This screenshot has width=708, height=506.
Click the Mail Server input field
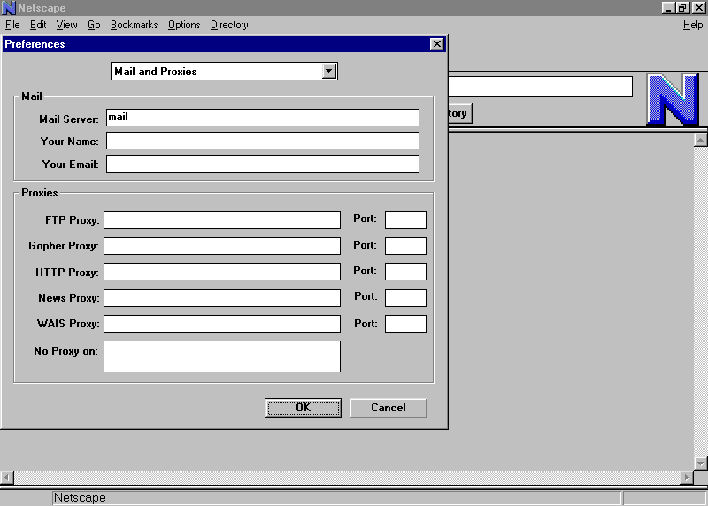point(262,118)
